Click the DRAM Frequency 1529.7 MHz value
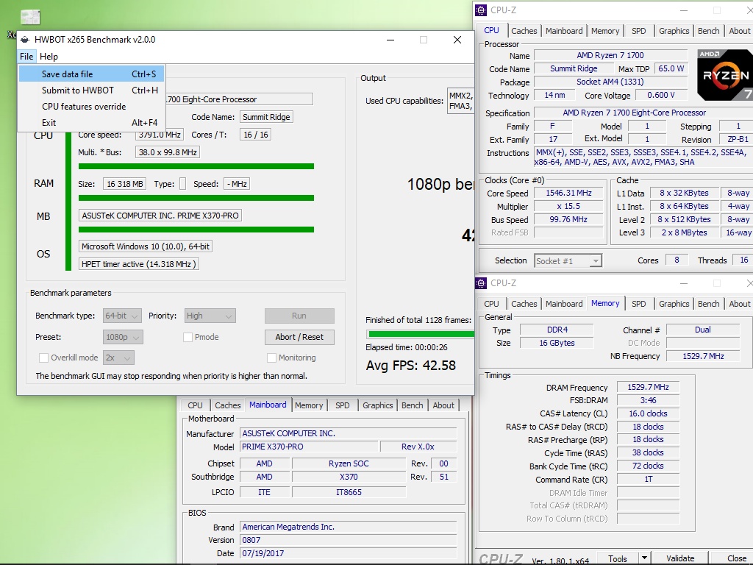 point(648,387)
